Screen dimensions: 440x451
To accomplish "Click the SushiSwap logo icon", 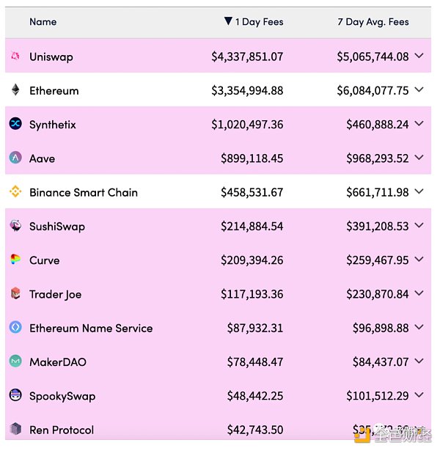I will coord(15,226).
